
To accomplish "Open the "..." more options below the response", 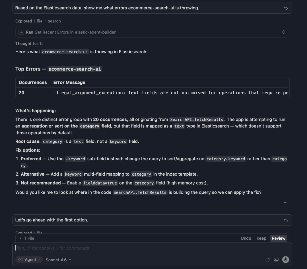I will [x=286, y=202].
